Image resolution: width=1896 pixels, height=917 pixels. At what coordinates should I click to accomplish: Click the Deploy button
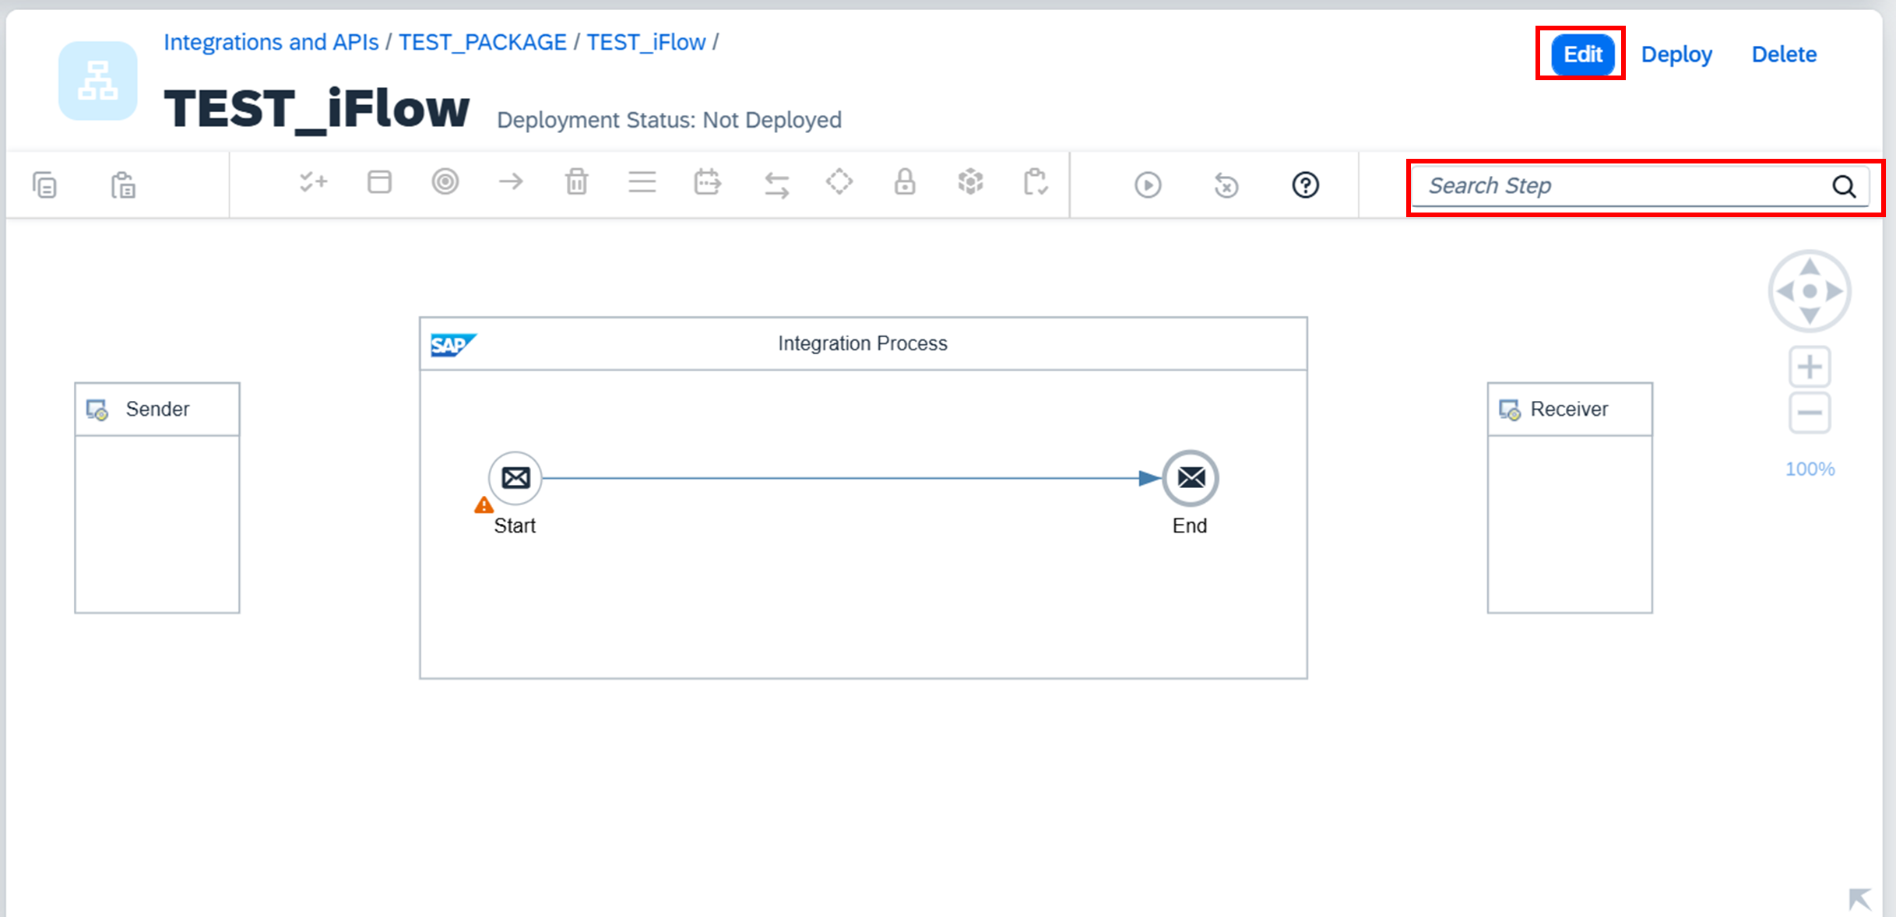click(1676, 54)
